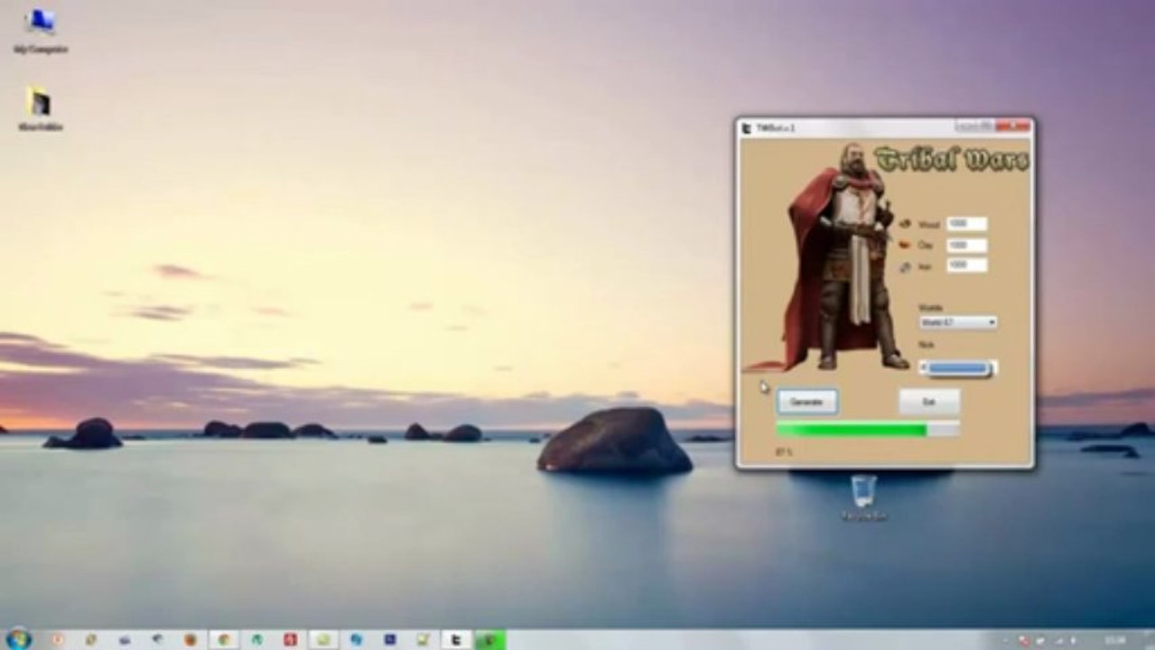Click the Clay resource icon

[x=906, y=244]
